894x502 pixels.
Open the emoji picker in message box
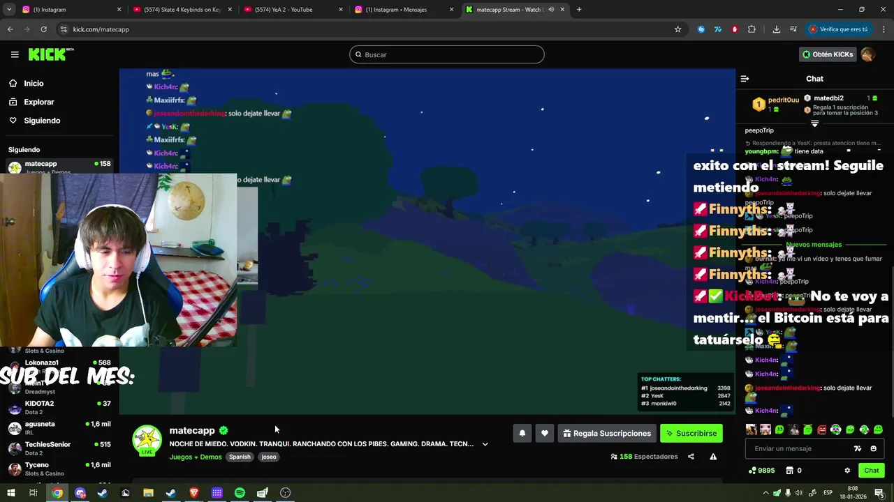coord(873,448)
